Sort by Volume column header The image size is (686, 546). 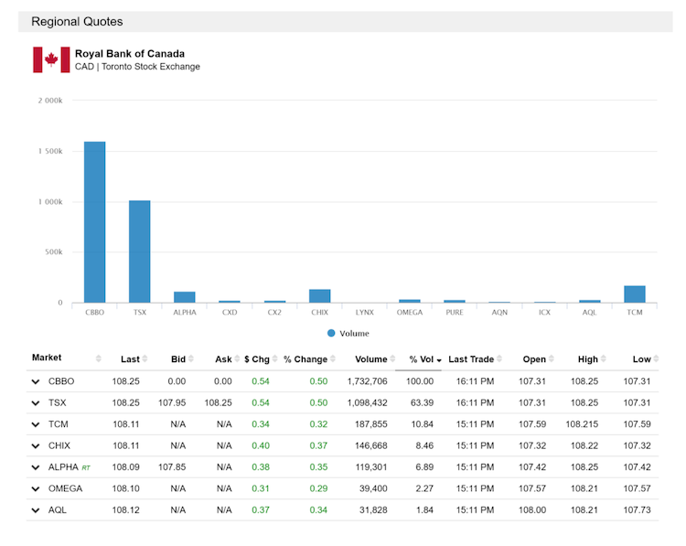(370, 359)
